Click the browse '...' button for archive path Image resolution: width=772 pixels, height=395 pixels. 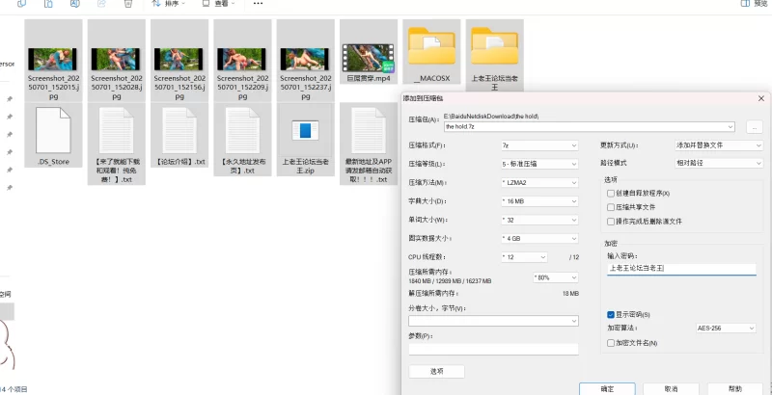pos(755,127)
